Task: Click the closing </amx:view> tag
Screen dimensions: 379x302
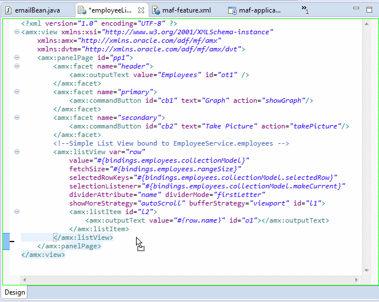Action: pos(43,255)
